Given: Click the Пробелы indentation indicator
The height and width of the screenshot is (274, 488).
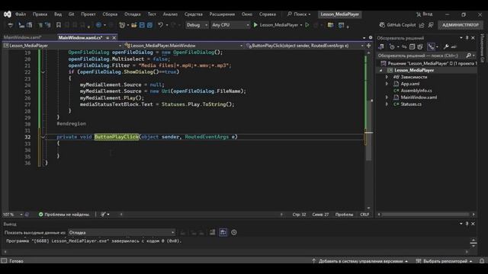Looking at the screenshot, I should point(344,215).
